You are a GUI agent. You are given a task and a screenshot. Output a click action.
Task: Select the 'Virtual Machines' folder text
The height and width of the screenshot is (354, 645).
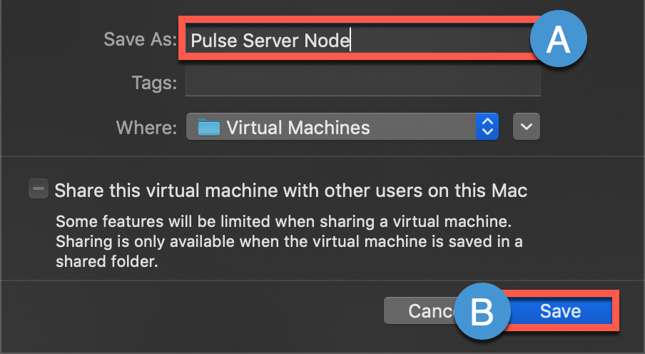pos(298,128)
